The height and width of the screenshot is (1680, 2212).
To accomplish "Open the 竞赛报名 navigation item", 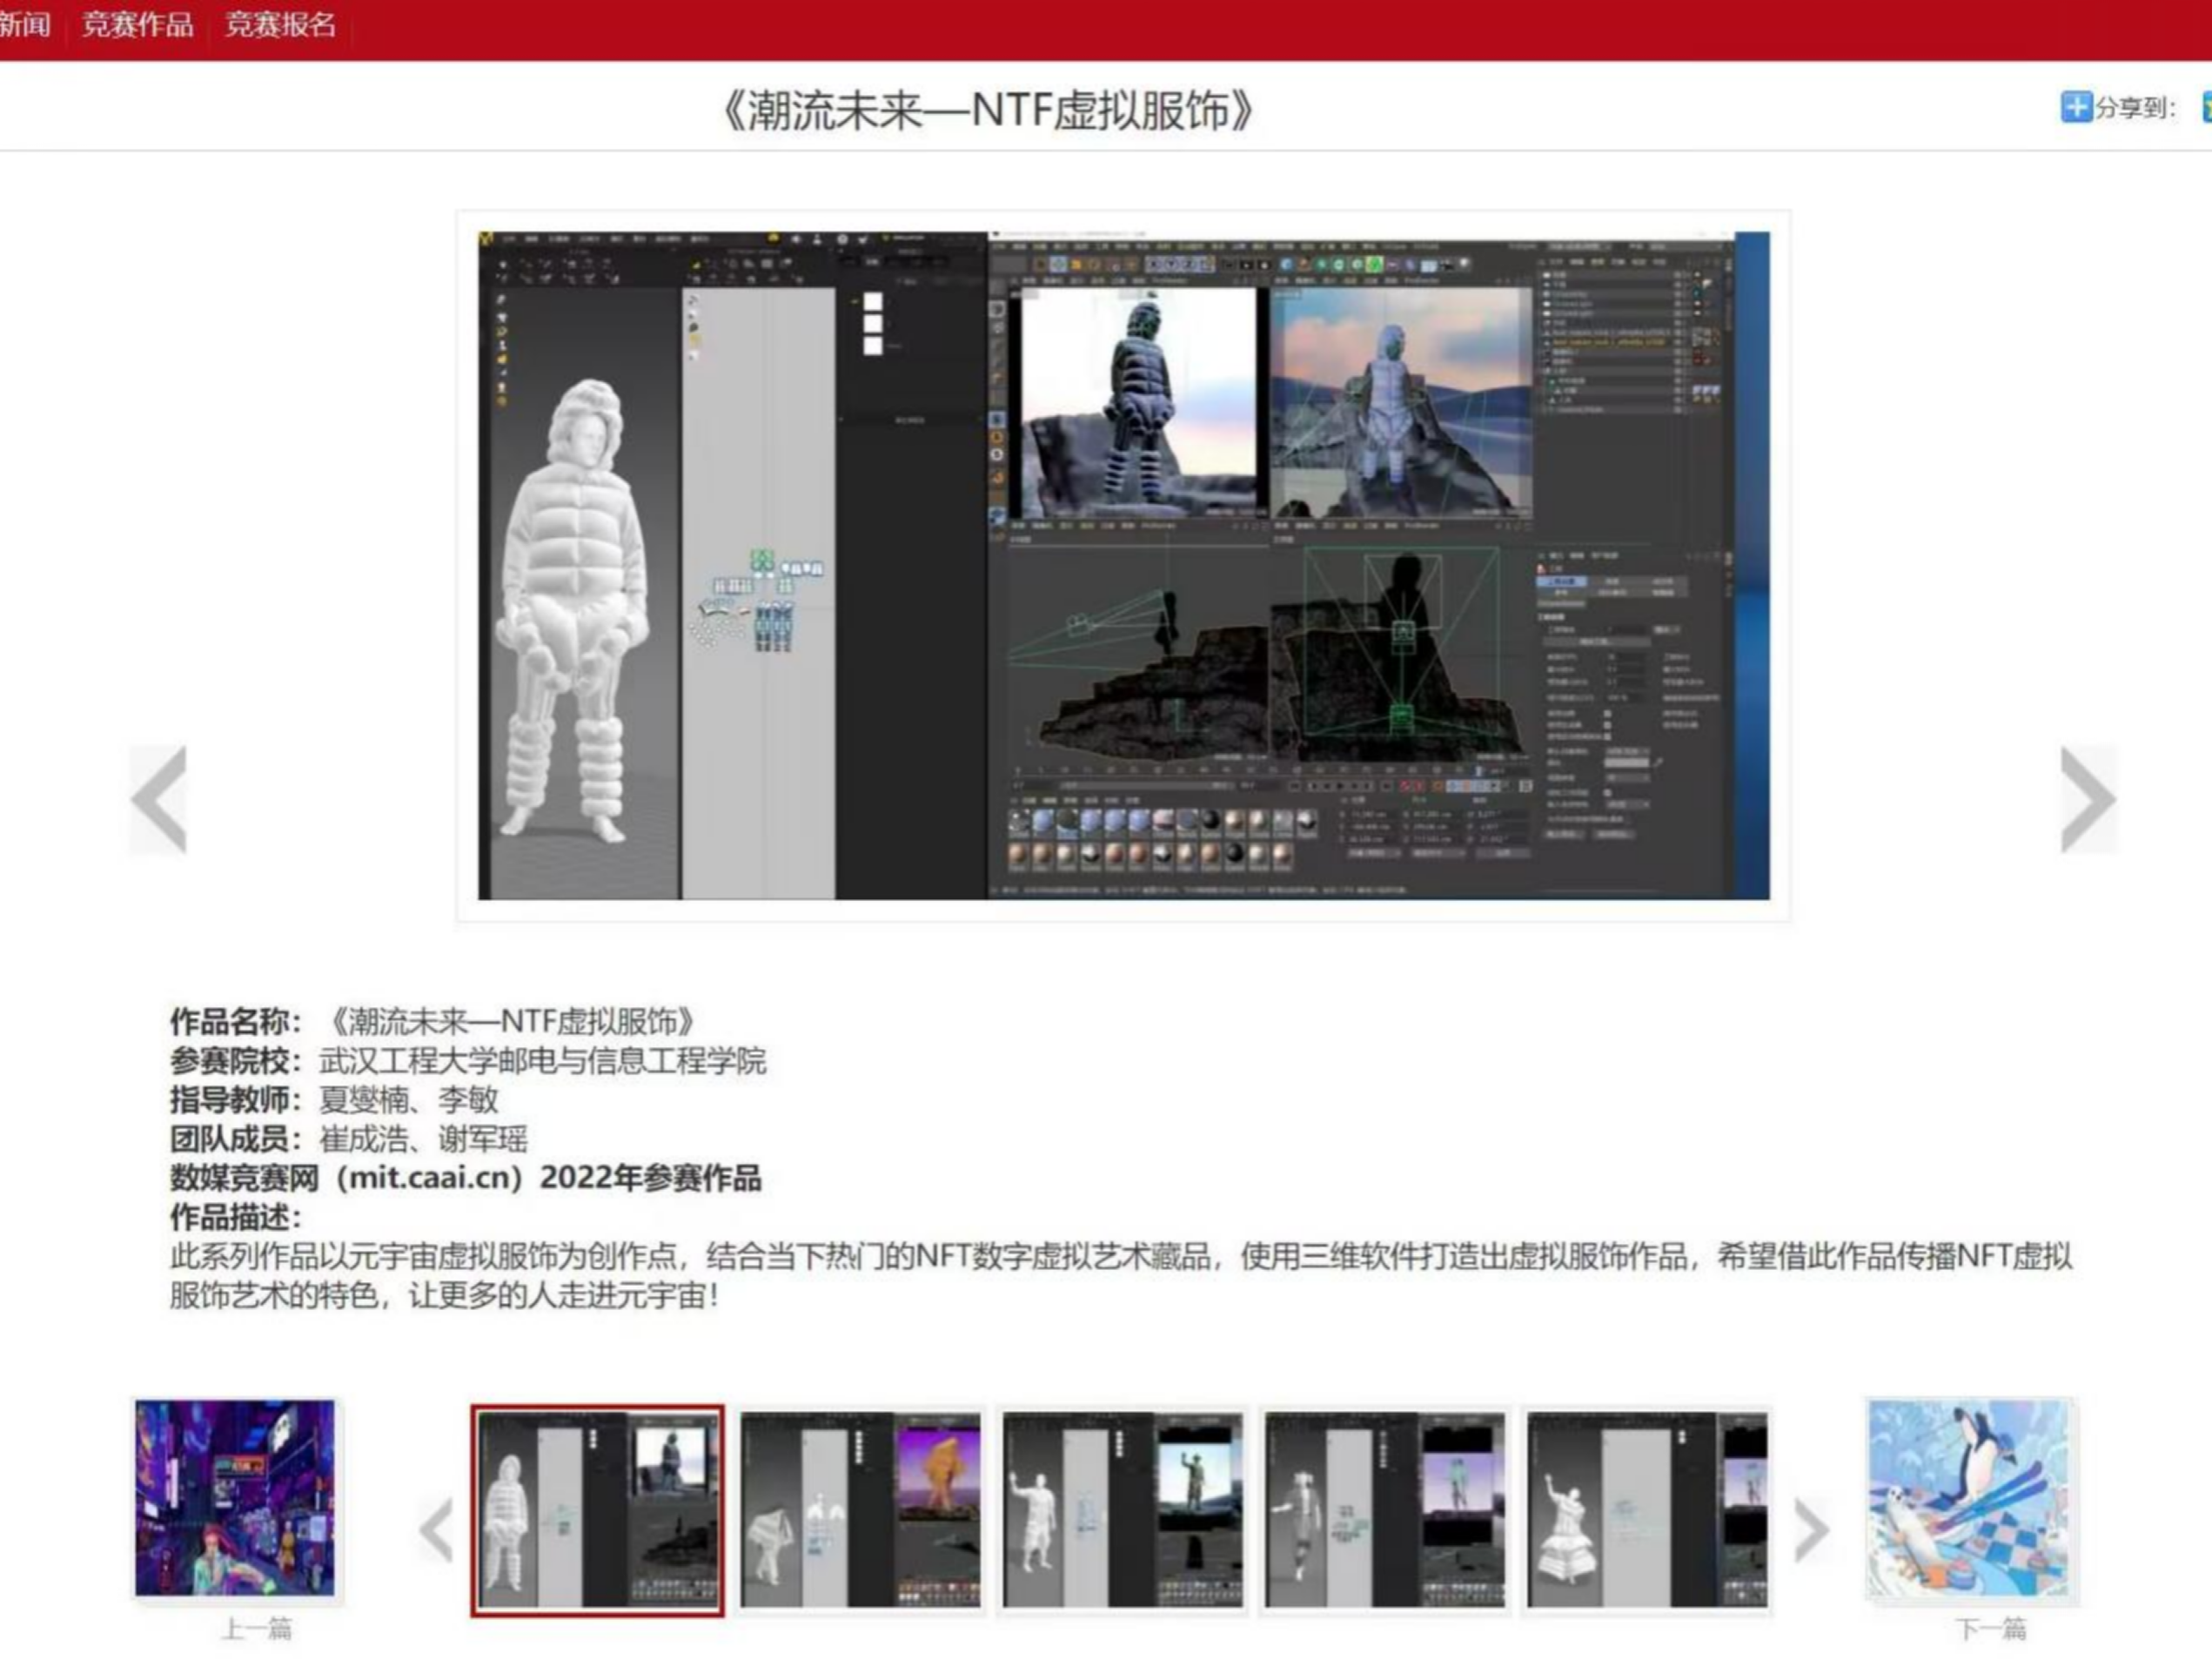I will tap(280, 25).
